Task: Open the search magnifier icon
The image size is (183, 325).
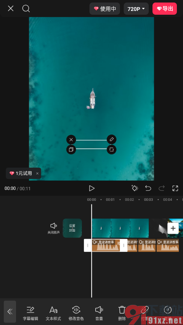Action: point(26,9)
